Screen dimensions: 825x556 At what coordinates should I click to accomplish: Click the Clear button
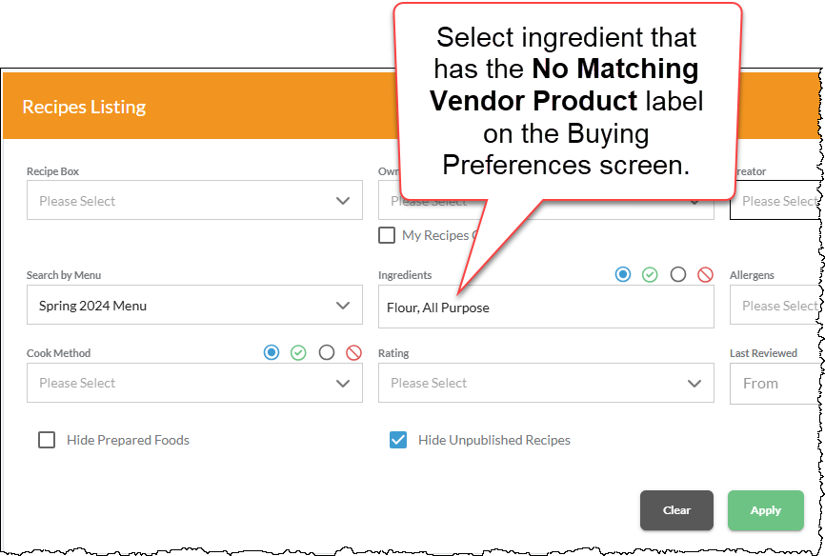point(676,510)
